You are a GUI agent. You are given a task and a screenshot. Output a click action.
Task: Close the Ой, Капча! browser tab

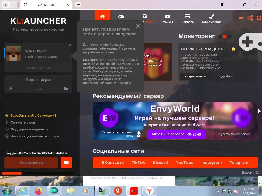coord(68,5)
